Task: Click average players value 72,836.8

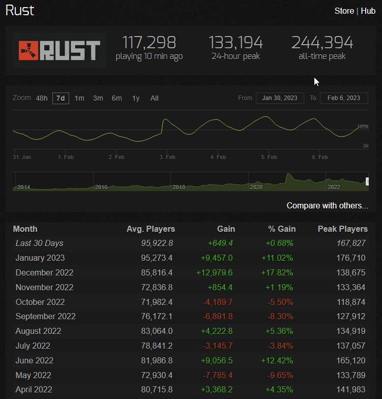Action: [x=157, y=288]
